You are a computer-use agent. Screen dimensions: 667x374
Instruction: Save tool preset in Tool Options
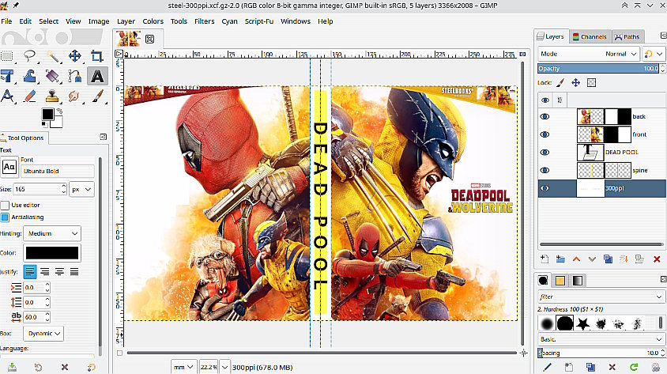[12, 367]
